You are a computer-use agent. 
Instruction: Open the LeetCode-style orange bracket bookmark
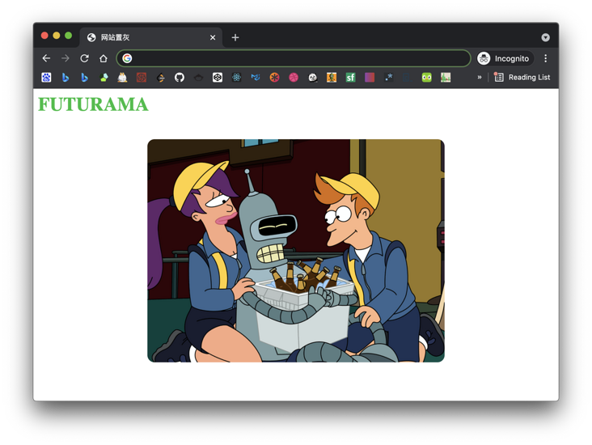tap(160, 78)
